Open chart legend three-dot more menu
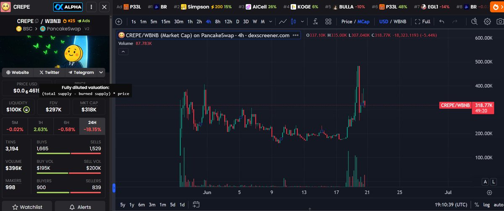This screenshot has width=504, height=211. click(296, 36)
